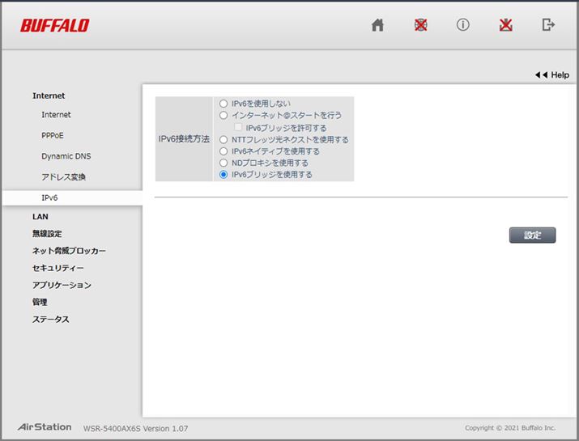Expand the 管理 menu section

[x=40, y=303]
